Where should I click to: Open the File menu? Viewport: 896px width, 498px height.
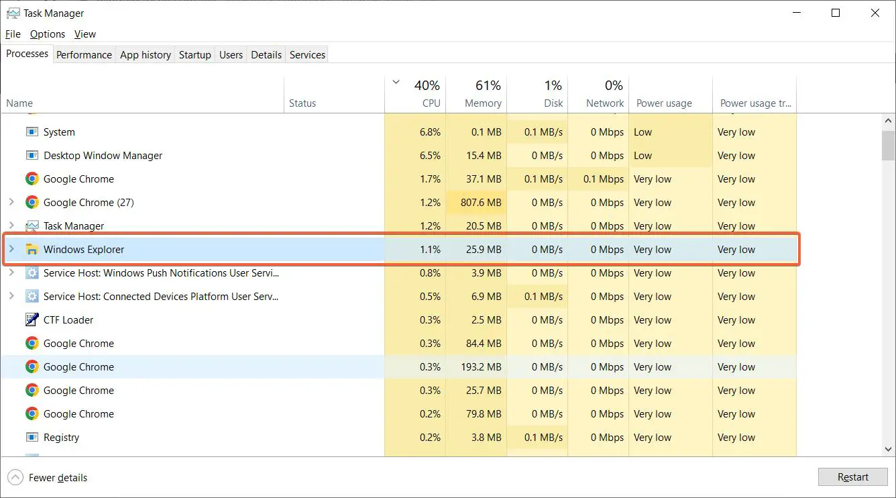[13, 34]
